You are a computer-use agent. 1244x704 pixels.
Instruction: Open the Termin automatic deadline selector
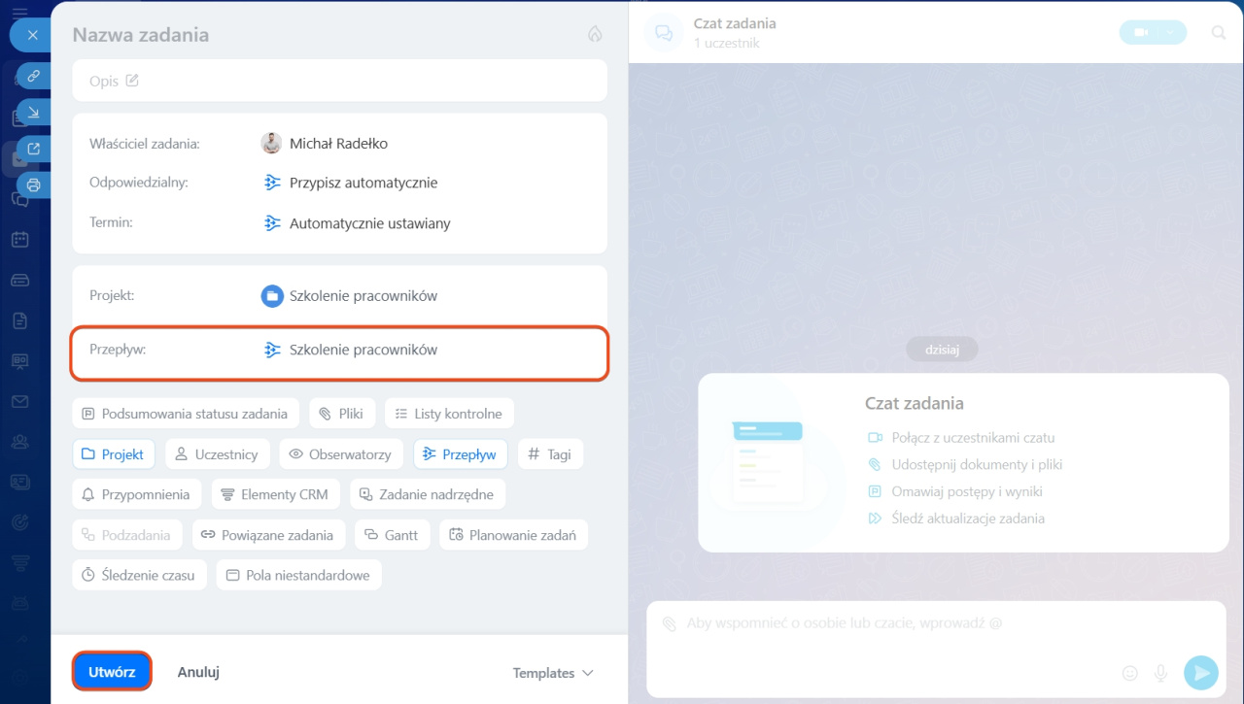coord(369,223)
